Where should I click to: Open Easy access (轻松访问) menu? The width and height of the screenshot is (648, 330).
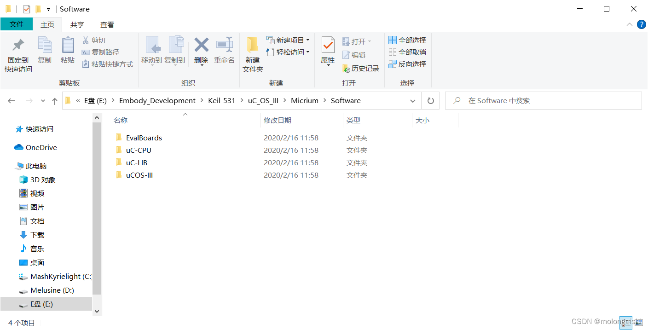(288, 52)
